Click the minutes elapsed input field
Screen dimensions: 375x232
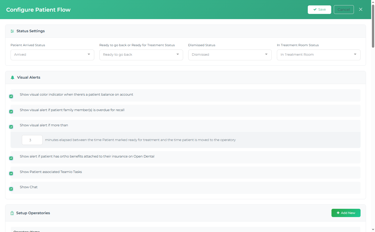(32, 140)
